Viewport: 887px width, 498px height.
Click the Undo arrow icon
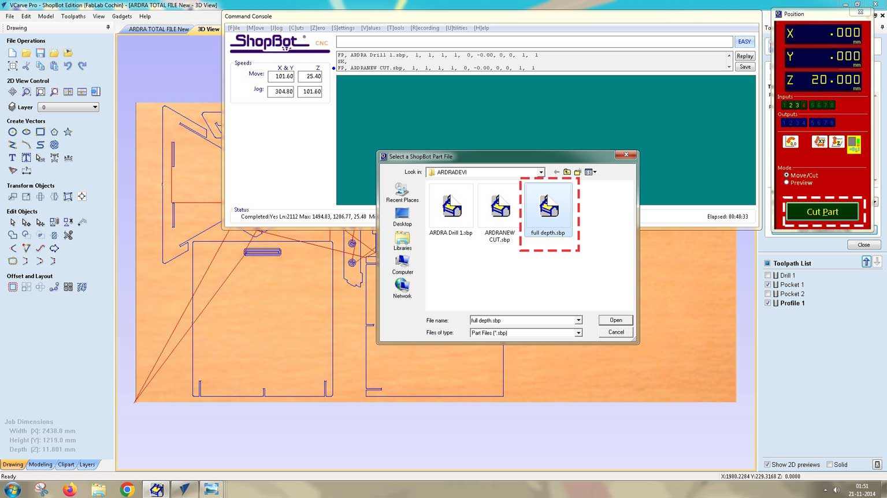coord(68,66)
